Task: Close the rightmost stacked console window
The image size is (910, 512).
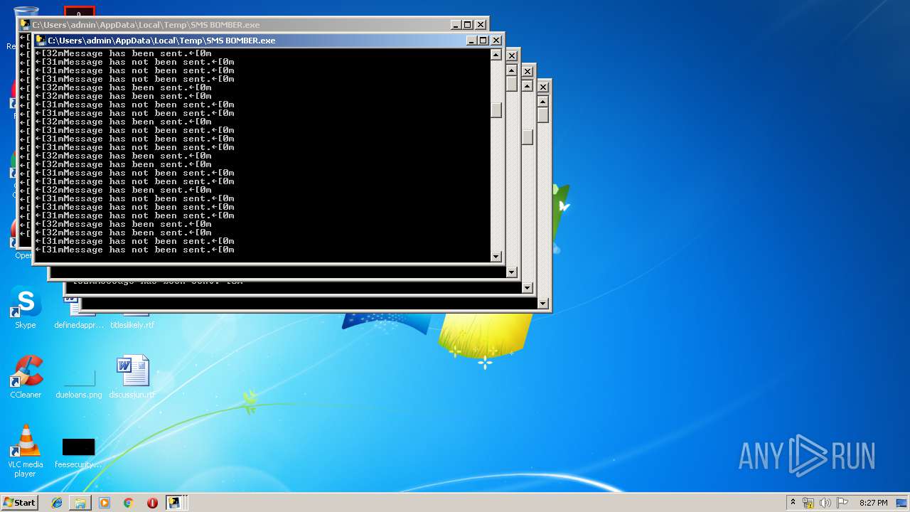Action: pos(543,87)
